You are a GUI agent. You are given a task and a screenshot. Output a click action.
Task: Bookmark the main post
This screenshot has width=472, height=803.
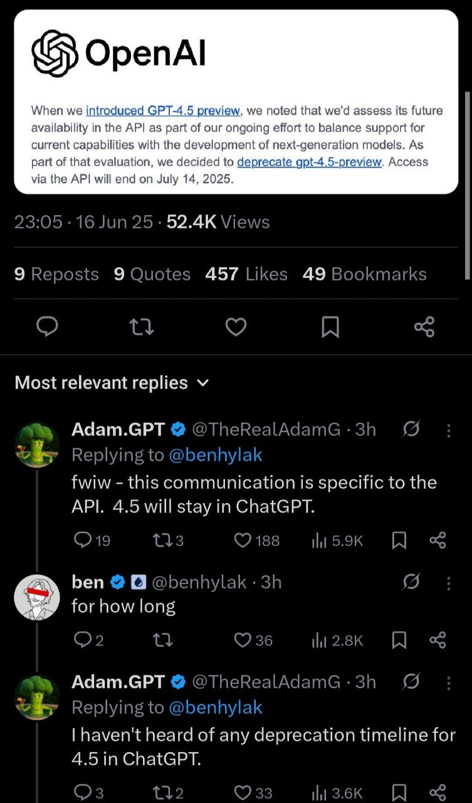330,327
